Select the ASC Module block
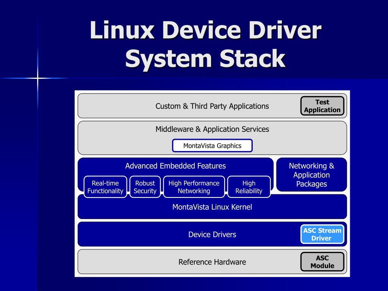This screenshot has height=291, width=388. pyautogui.click(x=322, y=261)
